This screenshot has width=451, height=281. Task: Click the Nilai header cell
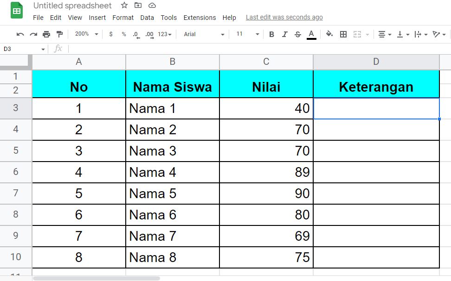tap(266, 84)
